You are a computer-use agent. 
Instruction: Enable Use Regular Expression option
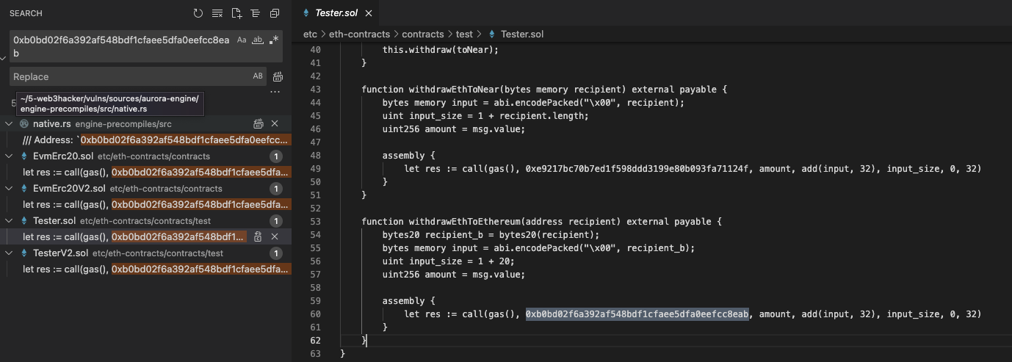coord(274,40)
